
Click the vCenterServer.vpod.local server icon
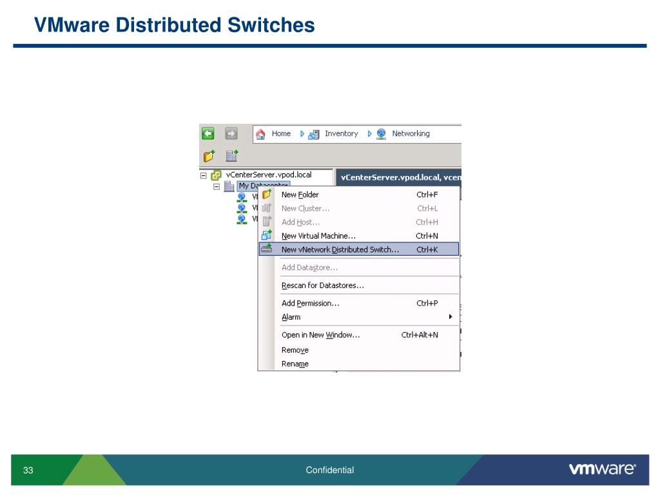point(216,175)
